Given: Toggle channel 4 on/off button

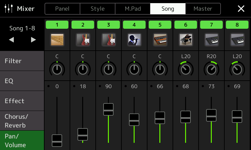Looking at the screenshot, I should pyautogui.click(x=134, y=25).
